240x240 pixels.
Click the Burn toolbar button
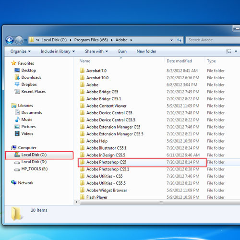tap(122, 51)
